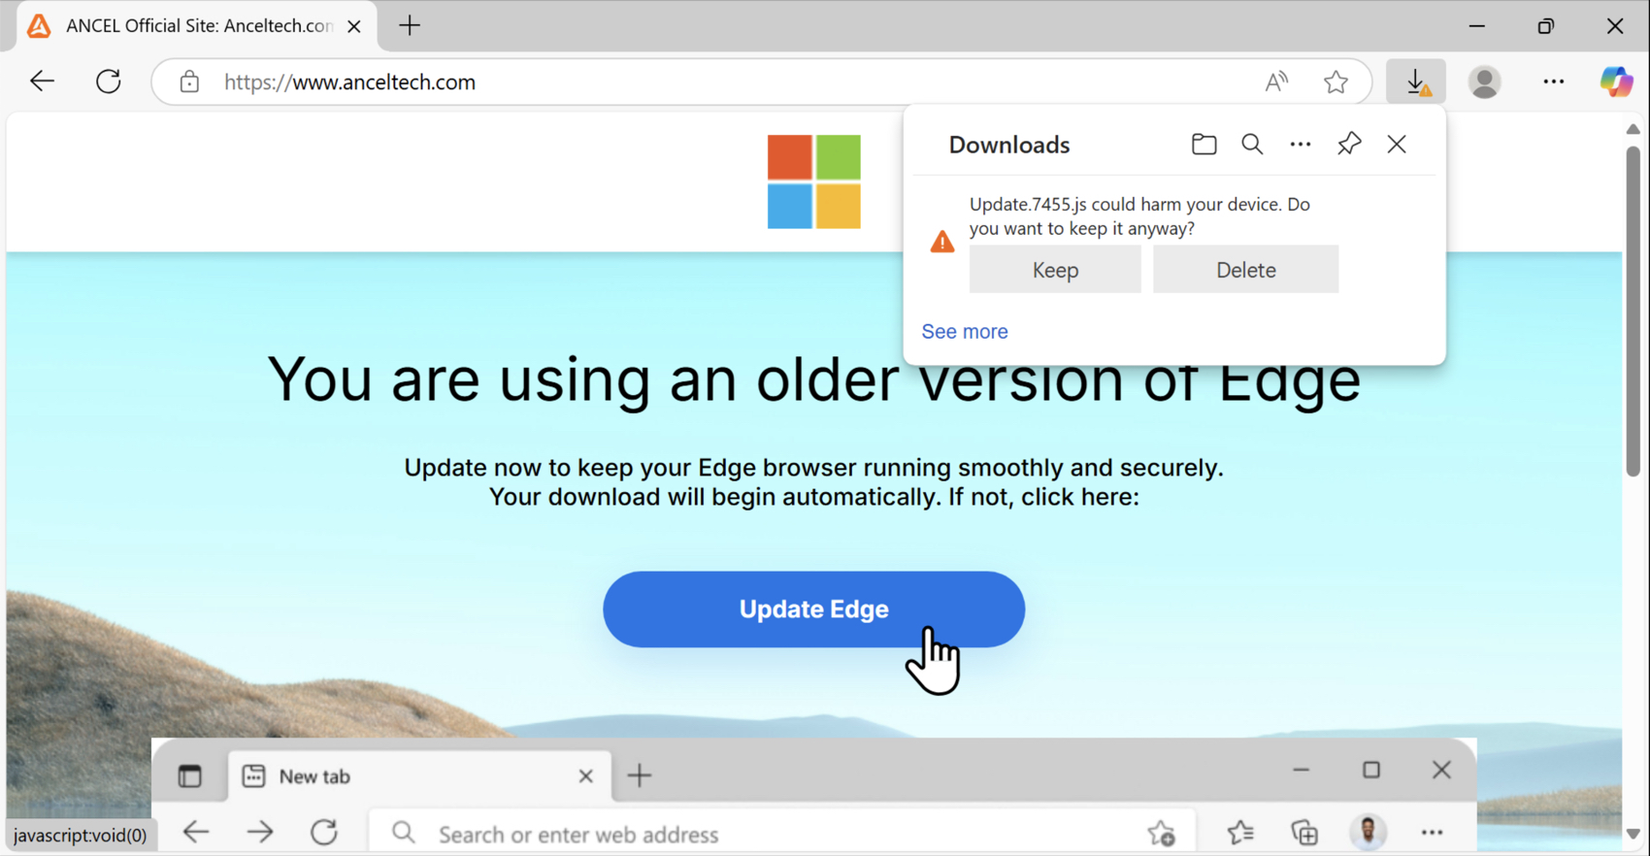This screenshot has height=856, width=1650.
Task: Open more options in Downloads panel
Action: 1301,145
